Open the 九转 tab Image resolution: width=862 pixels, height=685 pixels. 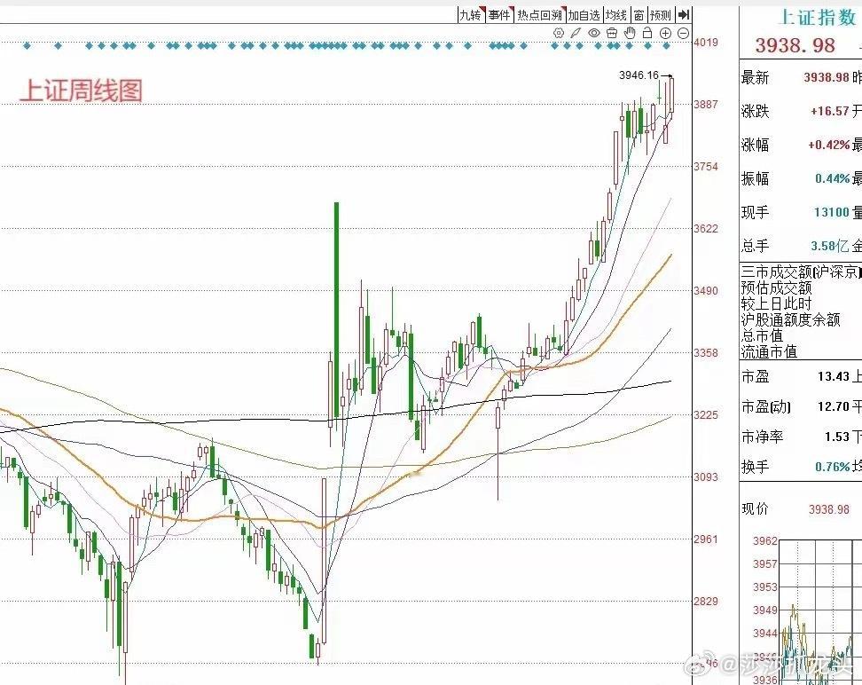tap(471, 15)
